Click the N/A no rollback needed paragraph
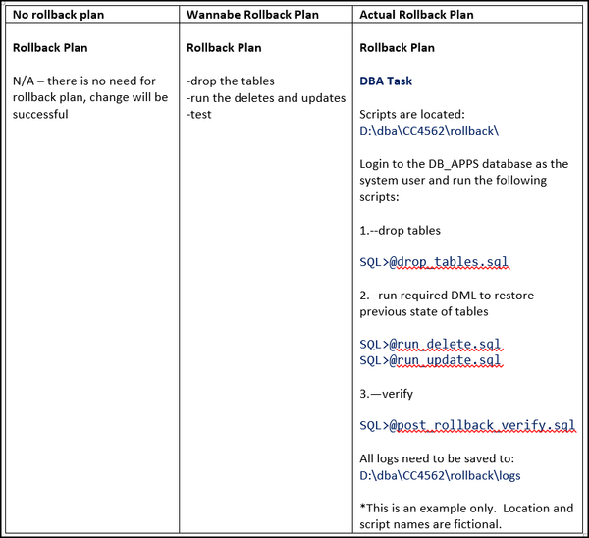This screenshot has width=589, height=538. point(90,97)
